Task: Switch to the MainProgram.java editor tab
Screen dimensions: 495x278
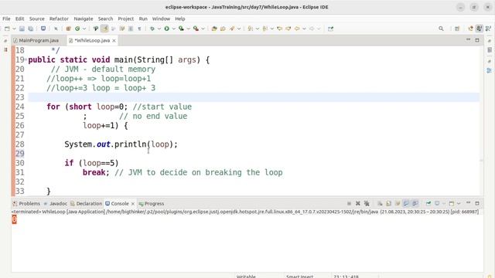Action: 39,40
